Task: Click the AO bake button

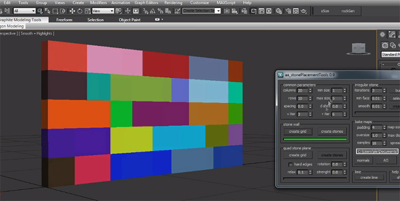Action: [x=386, y=160]
